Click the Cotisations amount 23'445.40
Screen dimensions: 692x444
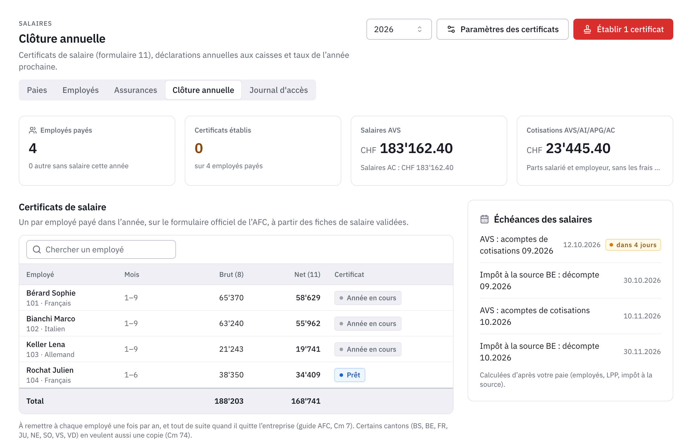click(x=578, y=148)
